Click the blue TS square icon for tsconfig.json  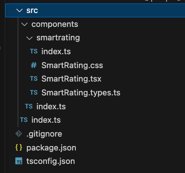point(19,161)
